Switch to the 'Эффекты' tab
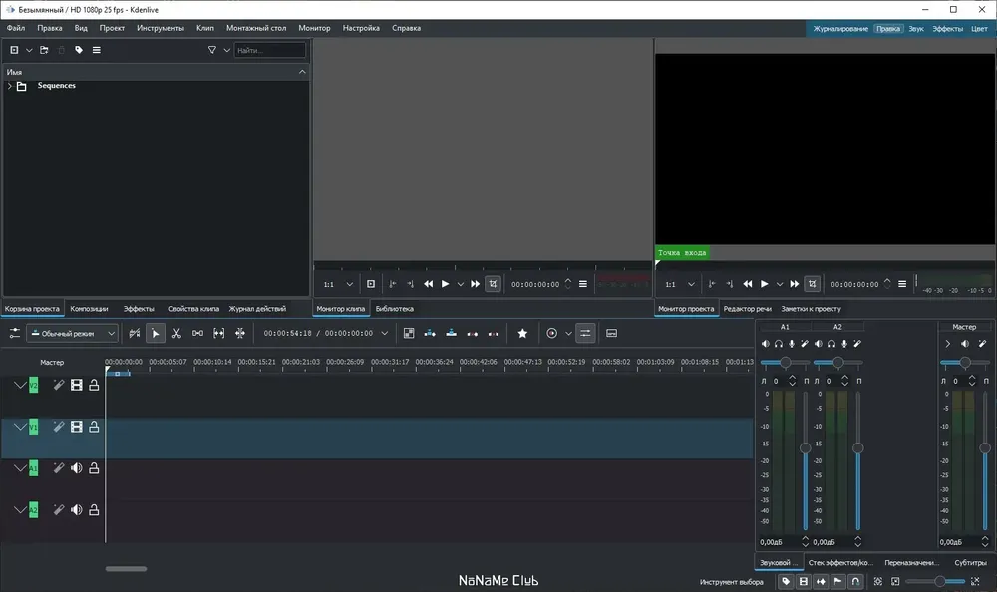The image size is (997, 592). [x=139, y=309]
